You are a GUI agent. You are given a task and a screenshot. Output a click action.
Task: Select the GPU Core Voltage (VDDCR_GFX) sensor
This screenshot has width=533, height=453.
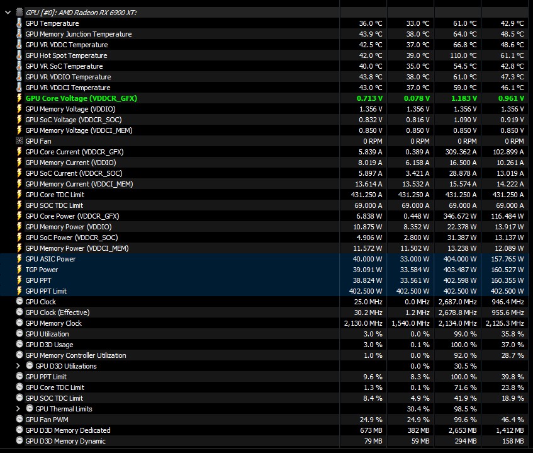(264, 98)
